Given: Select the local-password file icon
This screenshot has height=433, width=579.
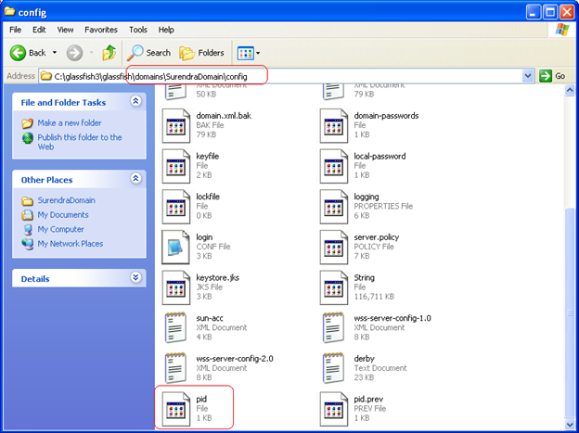Looking at the screenshot, I should click(334, 166).
